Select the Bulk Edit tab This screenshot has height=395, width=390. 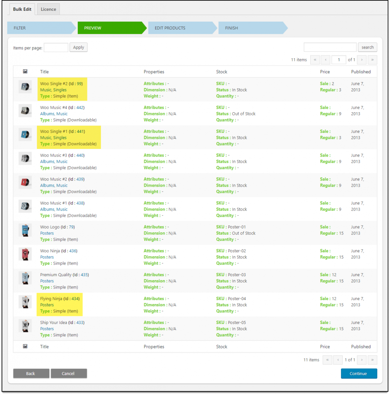[x=22, y=9]
